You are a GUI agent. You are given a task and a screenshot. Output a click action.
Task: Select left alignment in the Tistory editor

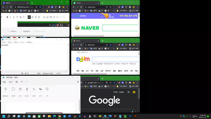coord(29,17)
